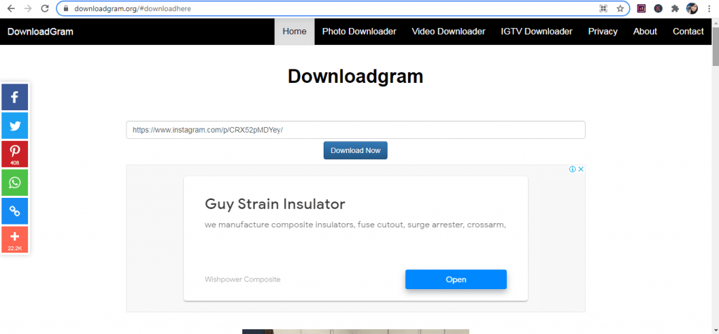Open the Contact page
The height and width of the screenshot is (334, 719).
688,32
